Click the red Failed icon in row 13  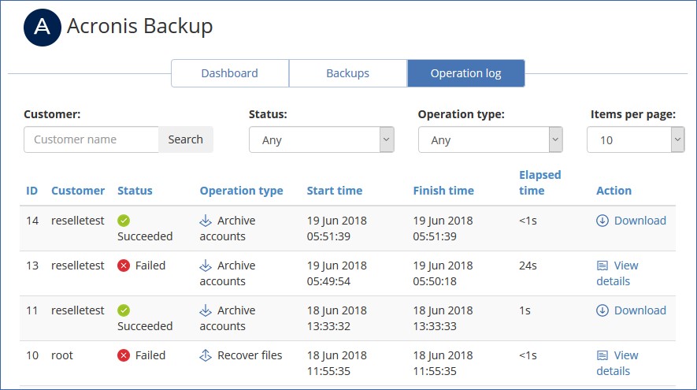[x=124, y=266]
